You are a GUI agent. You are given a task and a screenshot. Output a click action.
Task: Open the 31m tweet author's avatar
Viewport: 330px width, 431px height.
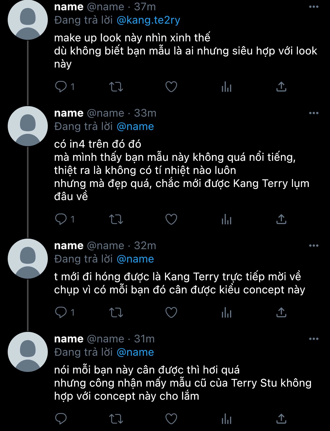[28, 352]
